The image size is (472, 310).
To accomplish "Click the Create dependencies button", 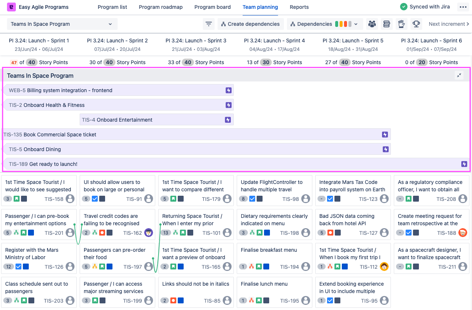I will (x=250, y=24).
